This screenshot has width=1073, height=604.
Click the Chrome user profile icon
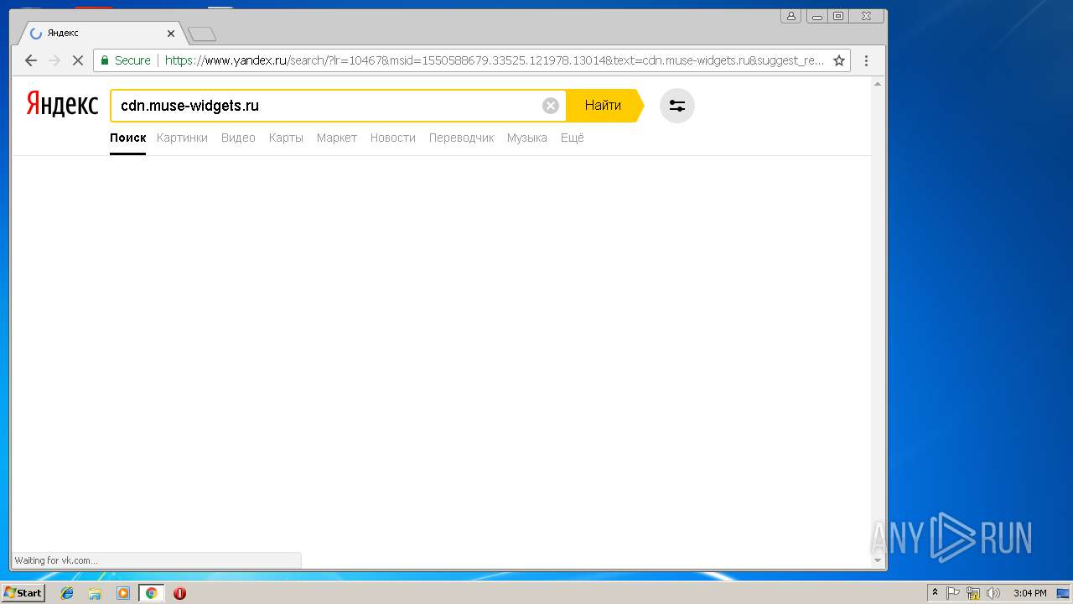[x=790, y=16]
